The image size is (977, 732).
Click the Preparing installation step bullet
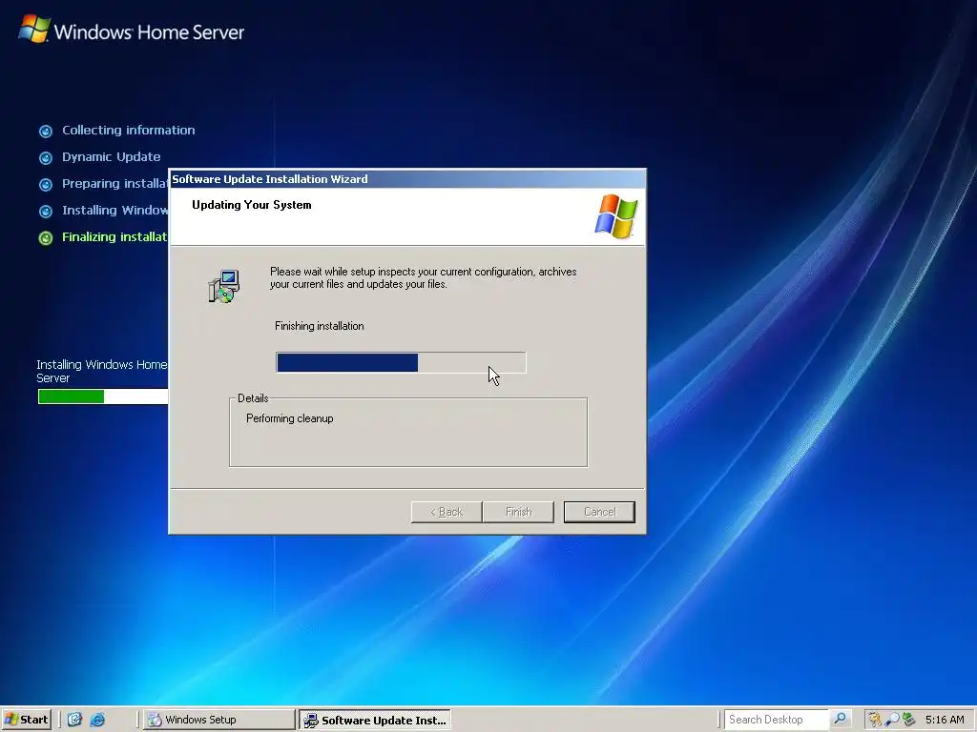[46, 184]
